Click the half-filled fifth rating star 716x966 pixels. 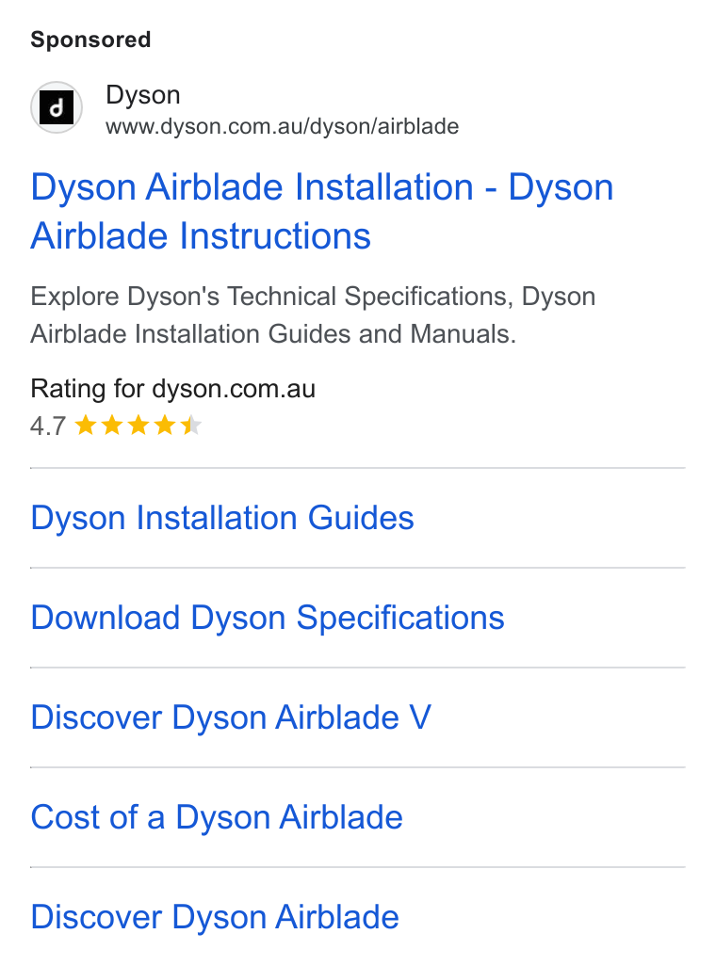click(x=191, y=425)
